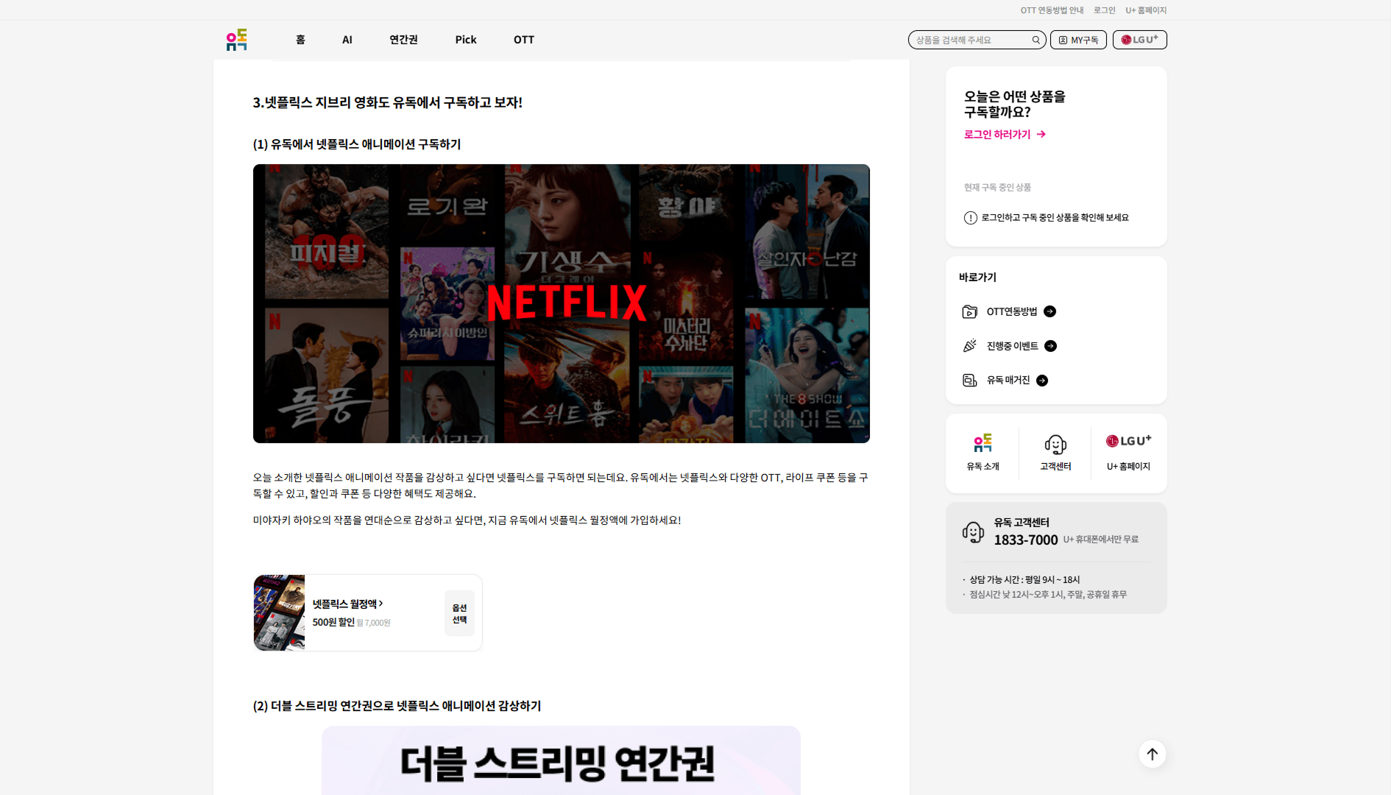Open the OTT menu item
Screen dimensions: 1391x795
tap(524, 40)
